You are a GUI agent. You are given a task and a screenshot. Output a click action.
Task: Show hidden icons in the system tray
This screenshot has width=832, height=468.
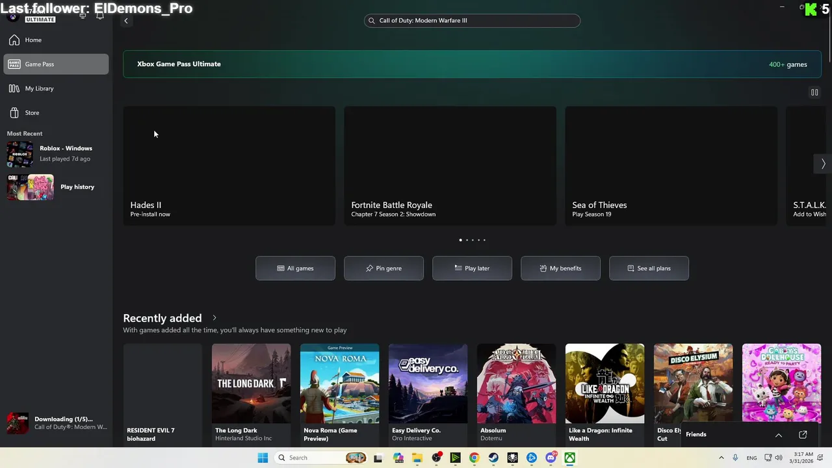tap(721, 458)
